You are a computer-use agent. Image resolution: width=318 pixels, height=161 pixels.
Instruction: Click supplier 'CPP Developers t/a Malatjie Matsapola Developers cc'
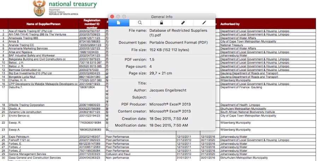coord(43,84)
